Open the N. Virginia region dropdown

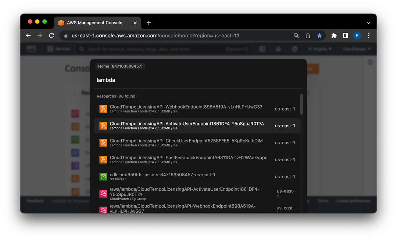coord(320,49)
